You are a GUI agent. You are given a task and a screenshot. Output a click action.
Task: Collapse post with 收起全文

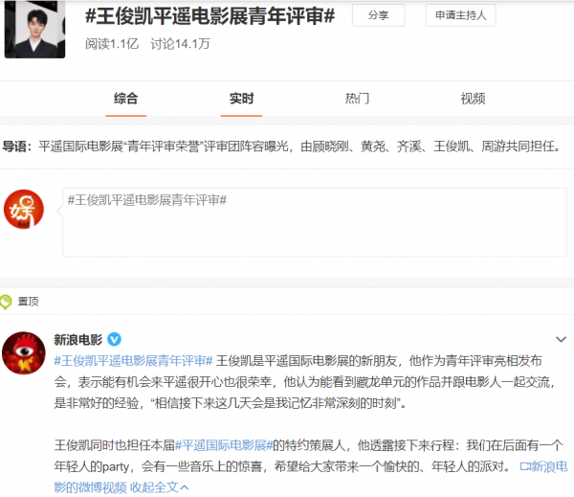[x=159, y=487]
